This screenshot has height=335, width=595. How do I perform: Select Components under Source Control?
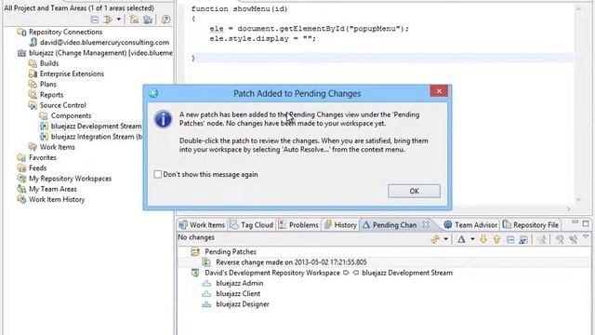click(71, 115)
